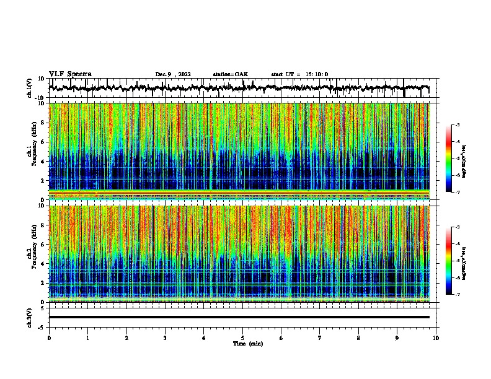Click the "4" kHz tick of ch.1 spectrogram
491x379 pixels.
[43, 162]
